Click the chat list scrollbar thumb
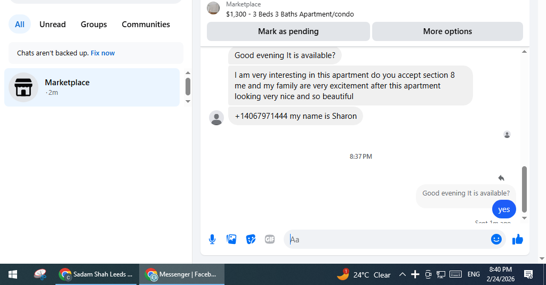This screenshot has height=285, width=546. 188,86
